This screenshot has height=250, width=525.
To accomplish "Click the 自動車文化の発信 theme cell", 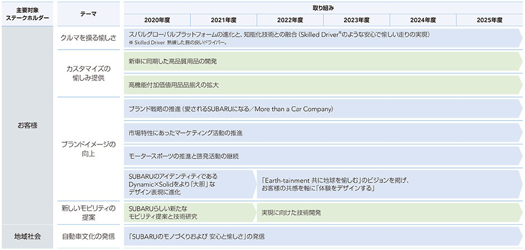I will coord(88,236).
